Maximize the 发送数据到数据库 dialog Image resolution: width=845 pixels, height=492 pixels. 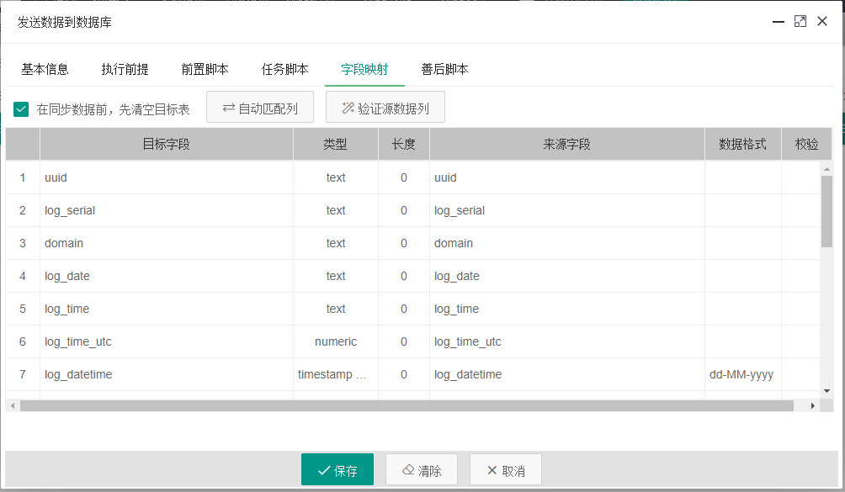(x=800, y=22)
